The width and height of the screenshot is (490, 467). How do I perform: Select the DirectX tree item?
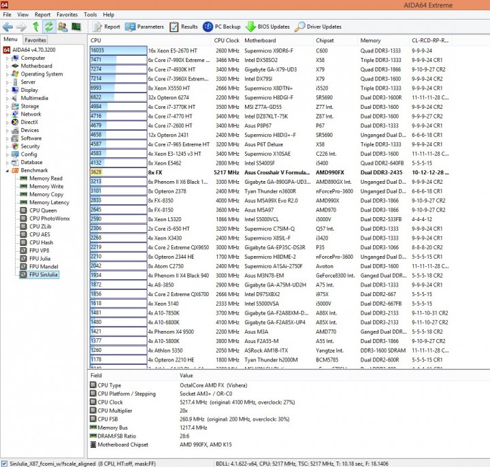[25, 123]
